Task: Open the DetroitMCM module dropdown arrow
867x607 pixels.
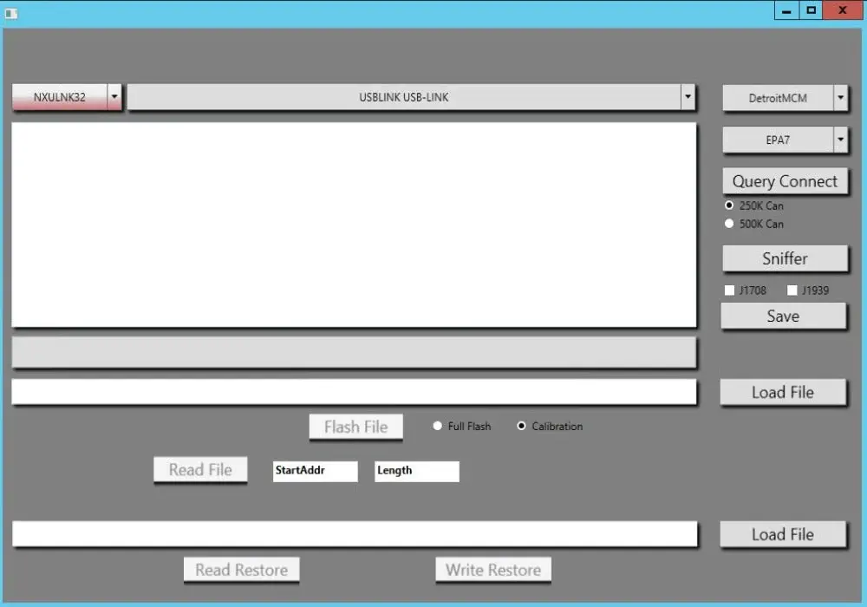Action: point(840,98)
